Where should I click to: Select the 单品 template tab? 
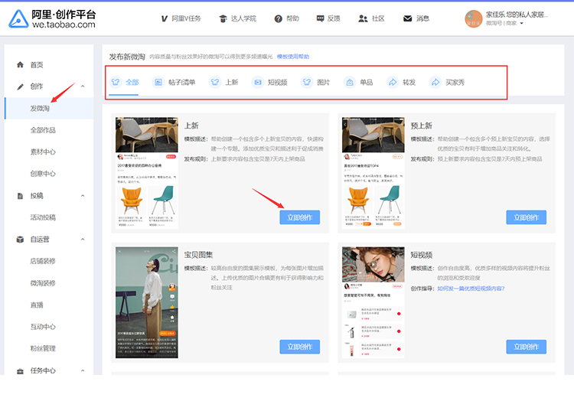358,83
